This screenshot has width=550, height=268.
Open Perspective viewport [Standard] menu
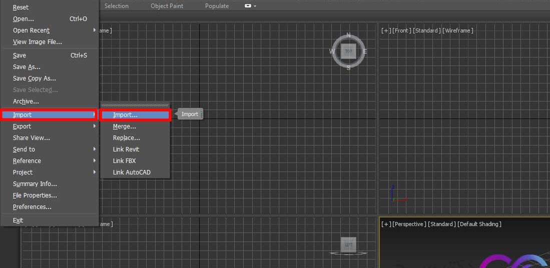click(442, 224)
